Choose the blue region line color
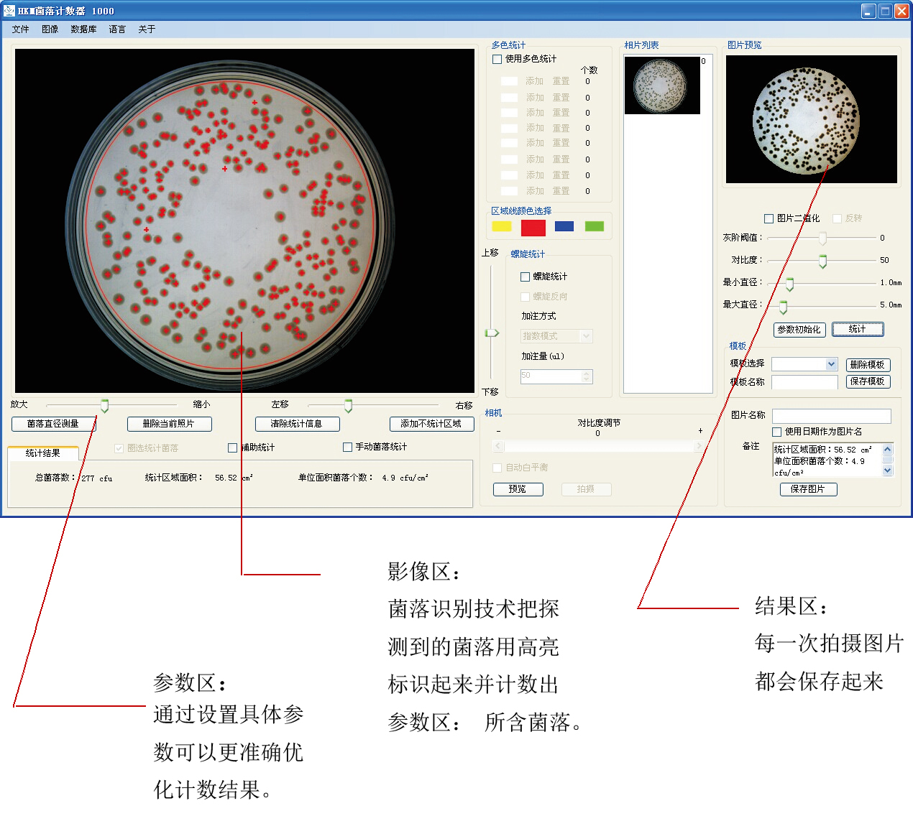The width and height of the screenshot is (913, 816). click(x=564, y=226)
